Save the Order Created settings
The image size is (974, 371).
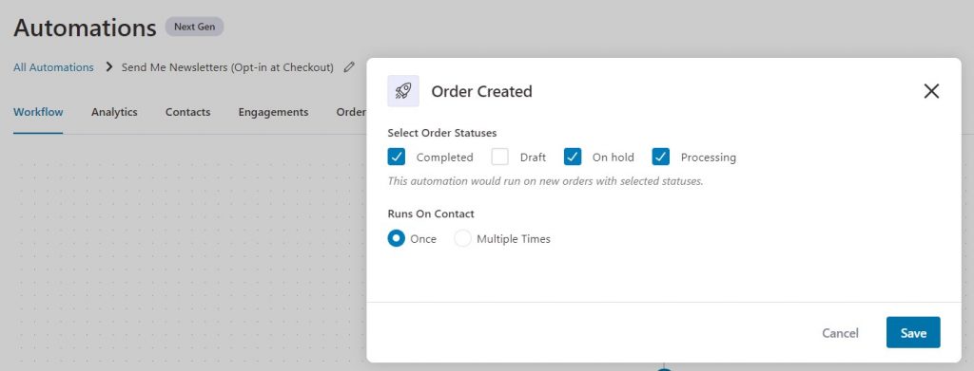pos(913,333)
